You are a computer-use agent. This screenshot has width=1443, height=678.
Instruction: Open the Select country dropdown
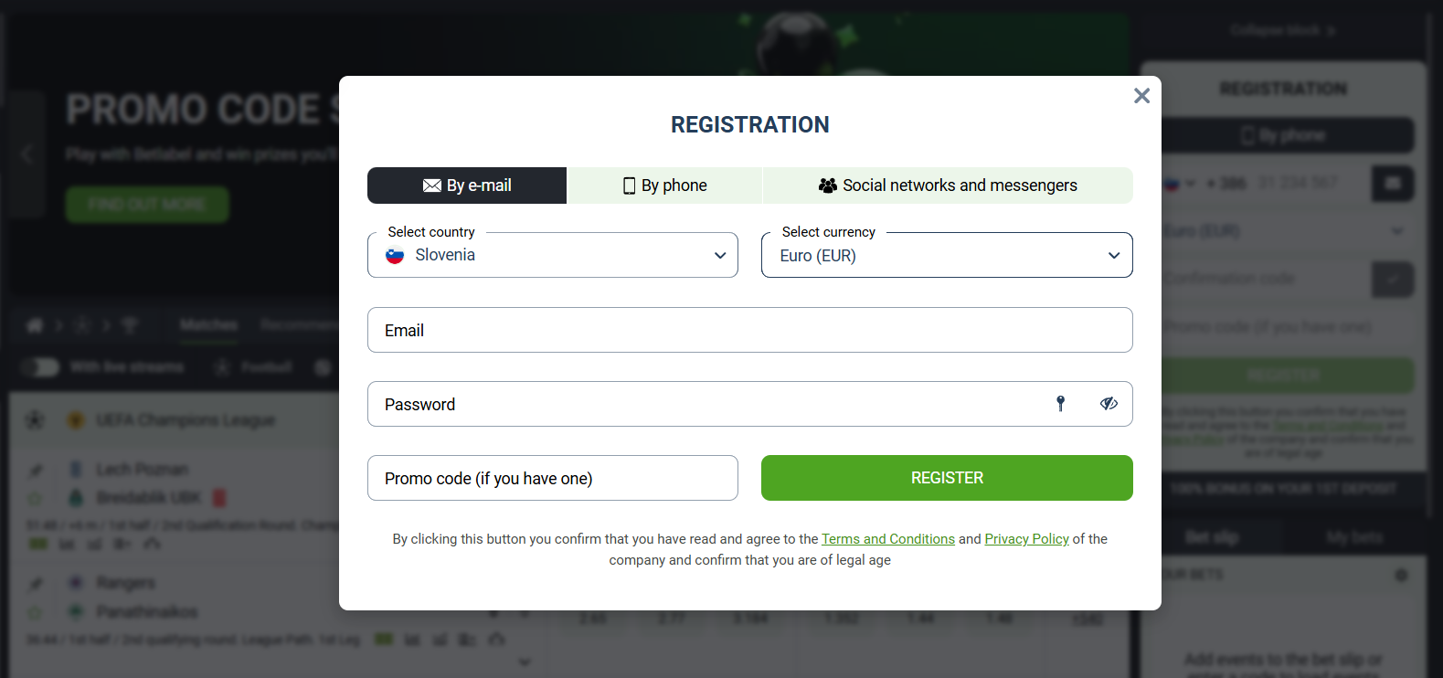[553, 255]
